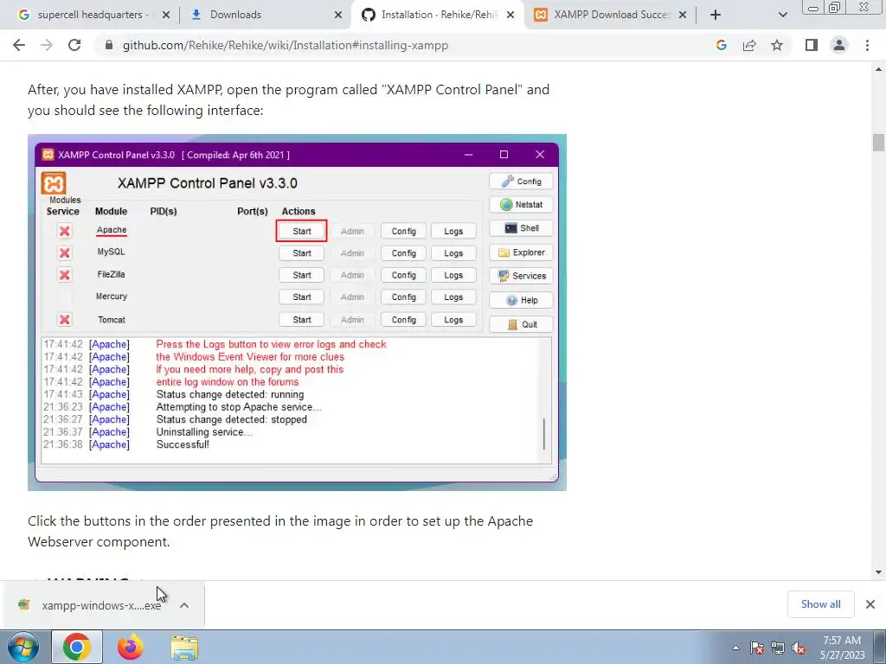This screenshot has height=664, width=886.
Task: Open the network tray icon
Action: (x=778, y=648)
